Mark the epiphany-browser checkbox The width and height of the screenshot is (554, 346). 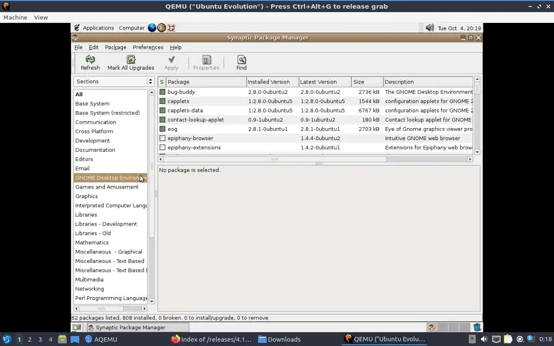(x=162, y=138)
